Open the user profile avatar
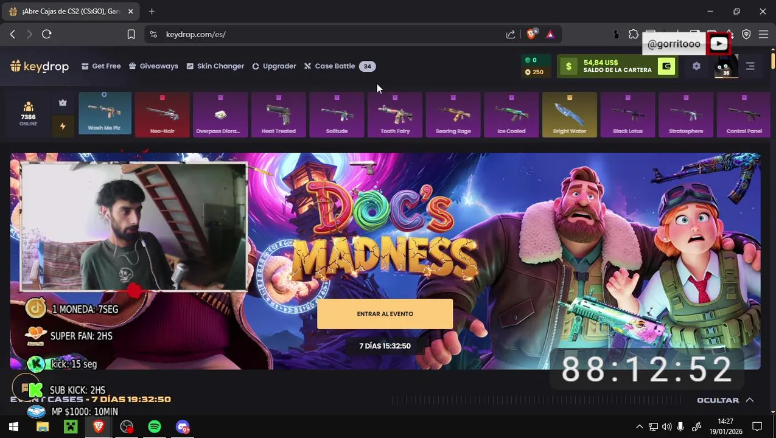The image size is (776, 438). (725, 66)
